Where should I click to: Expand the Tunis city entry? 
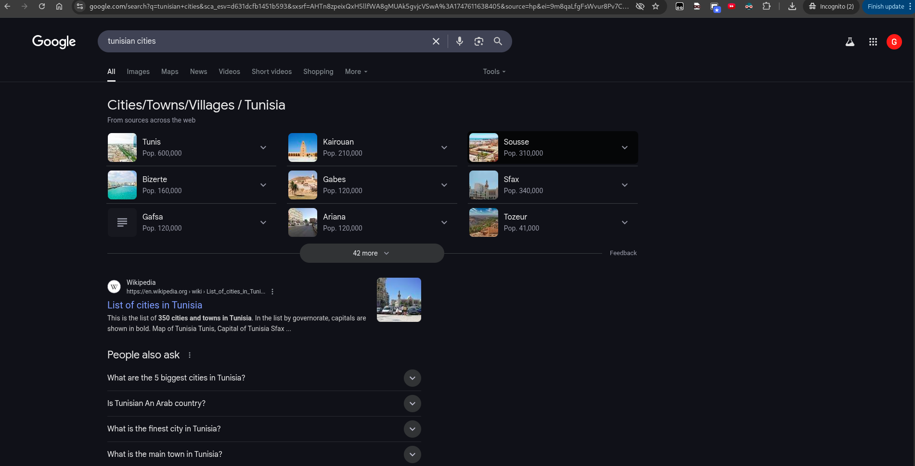263,147
